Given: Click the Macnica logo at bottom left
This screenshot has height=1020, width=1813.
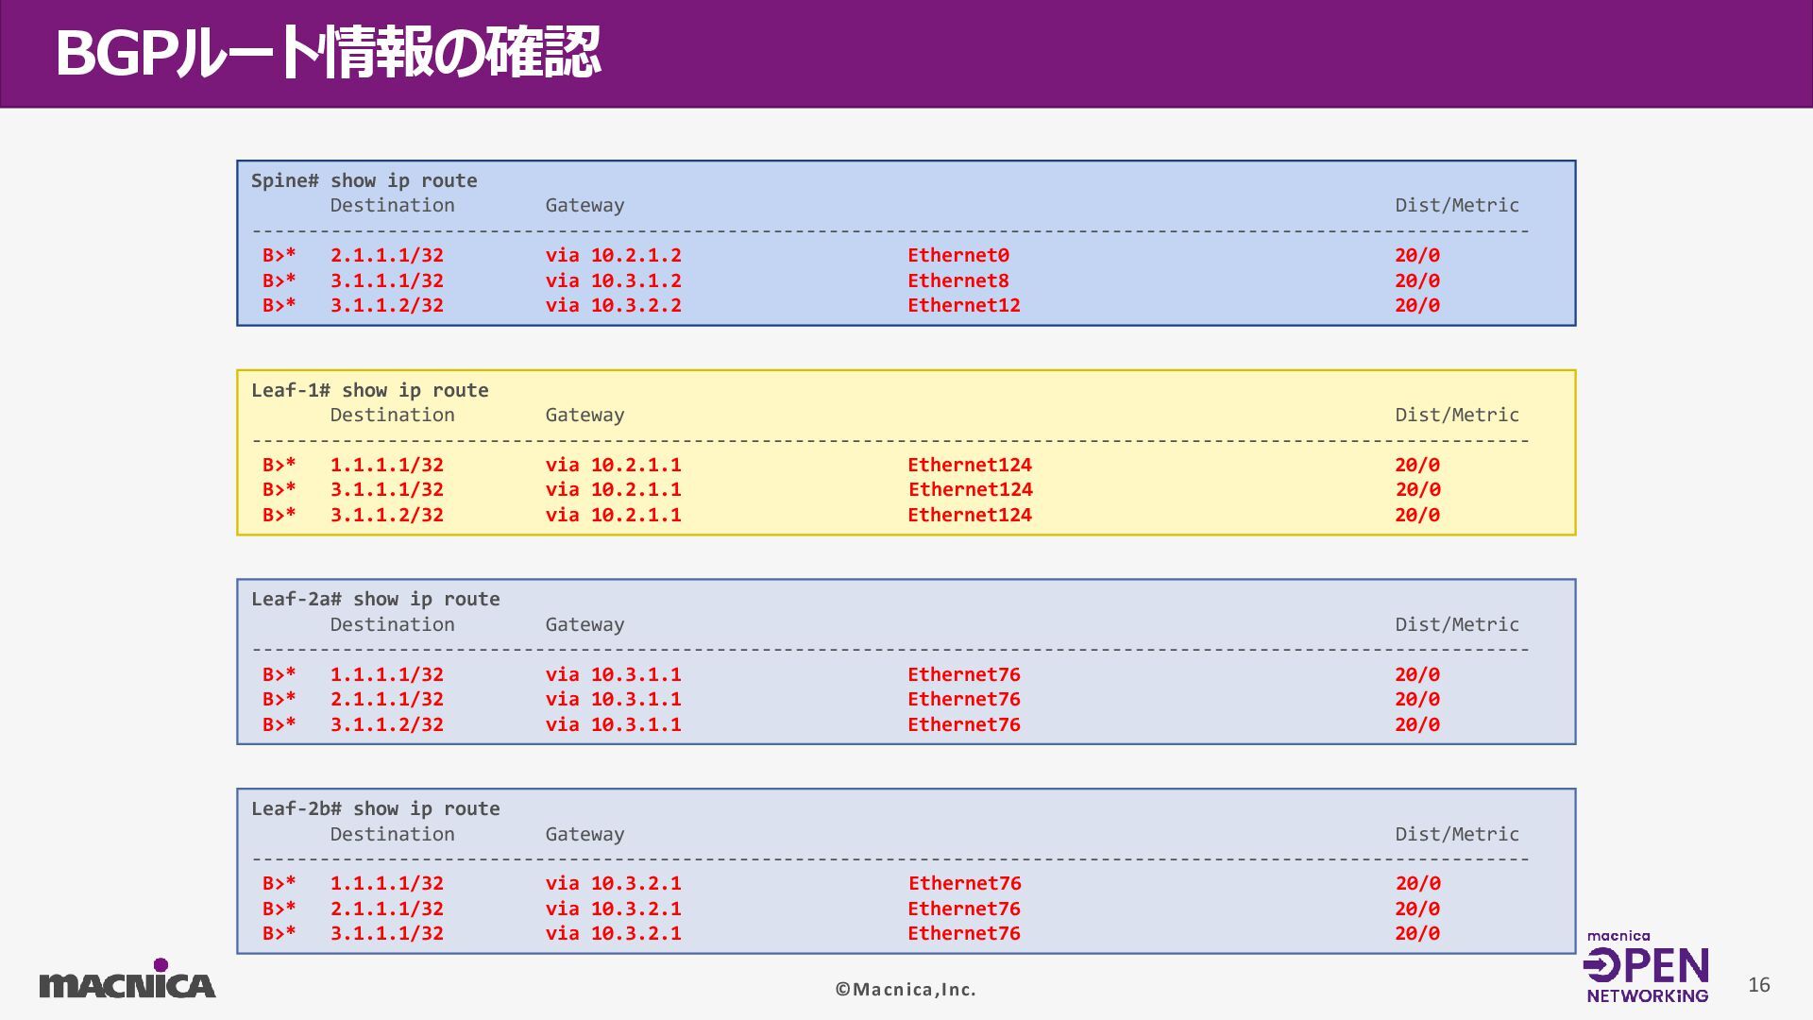Looking at the screenshot, I should 127,980.
